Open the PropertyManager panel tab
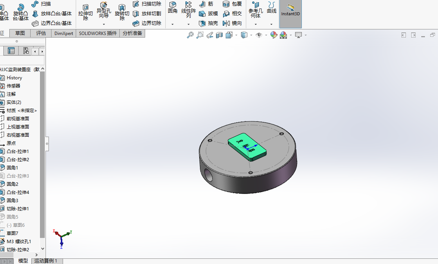438x264 pixels. 11,51
